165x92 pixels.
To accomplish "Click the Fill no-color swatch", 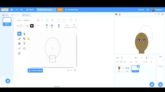I will click(x=21, y=26).
